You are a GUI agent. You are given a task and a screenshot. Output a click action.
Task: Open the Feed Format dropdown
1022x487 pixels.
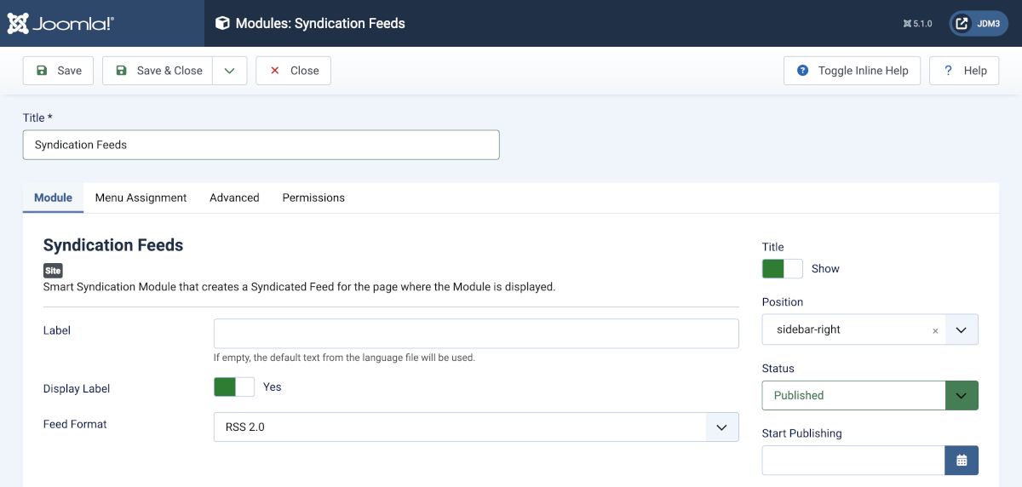[x=476, y=427]
